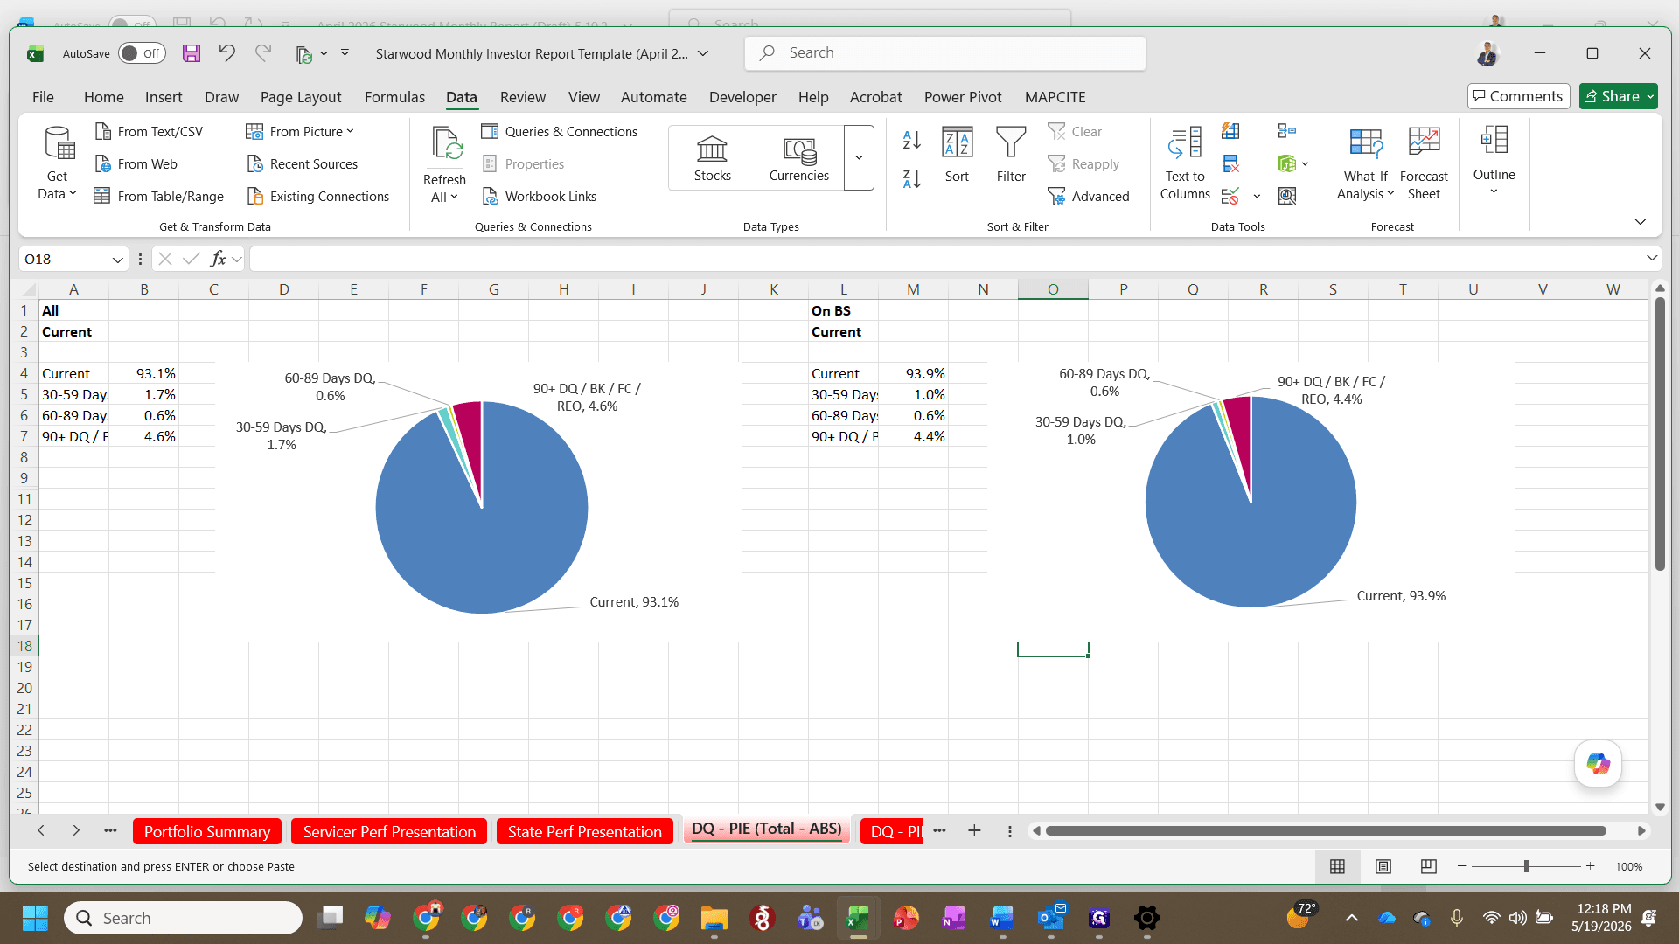The width and height of the screenshot is (1679, 944).
Task: Sort descending Z to A
Action: coord(912,179)
